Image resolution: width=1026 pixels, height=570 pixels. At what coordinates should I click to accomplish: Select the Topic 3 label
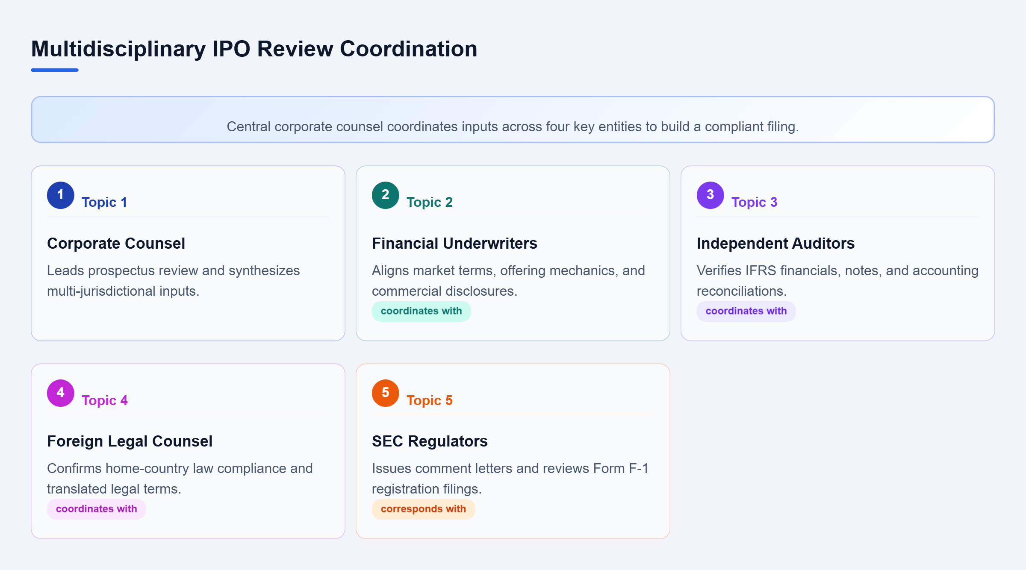pos(755,202)
